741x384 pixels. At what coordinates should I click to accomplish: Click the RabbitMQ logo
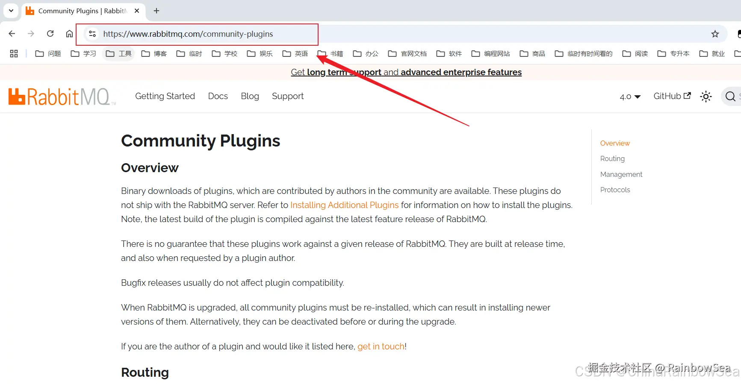[x=62, y=97]
